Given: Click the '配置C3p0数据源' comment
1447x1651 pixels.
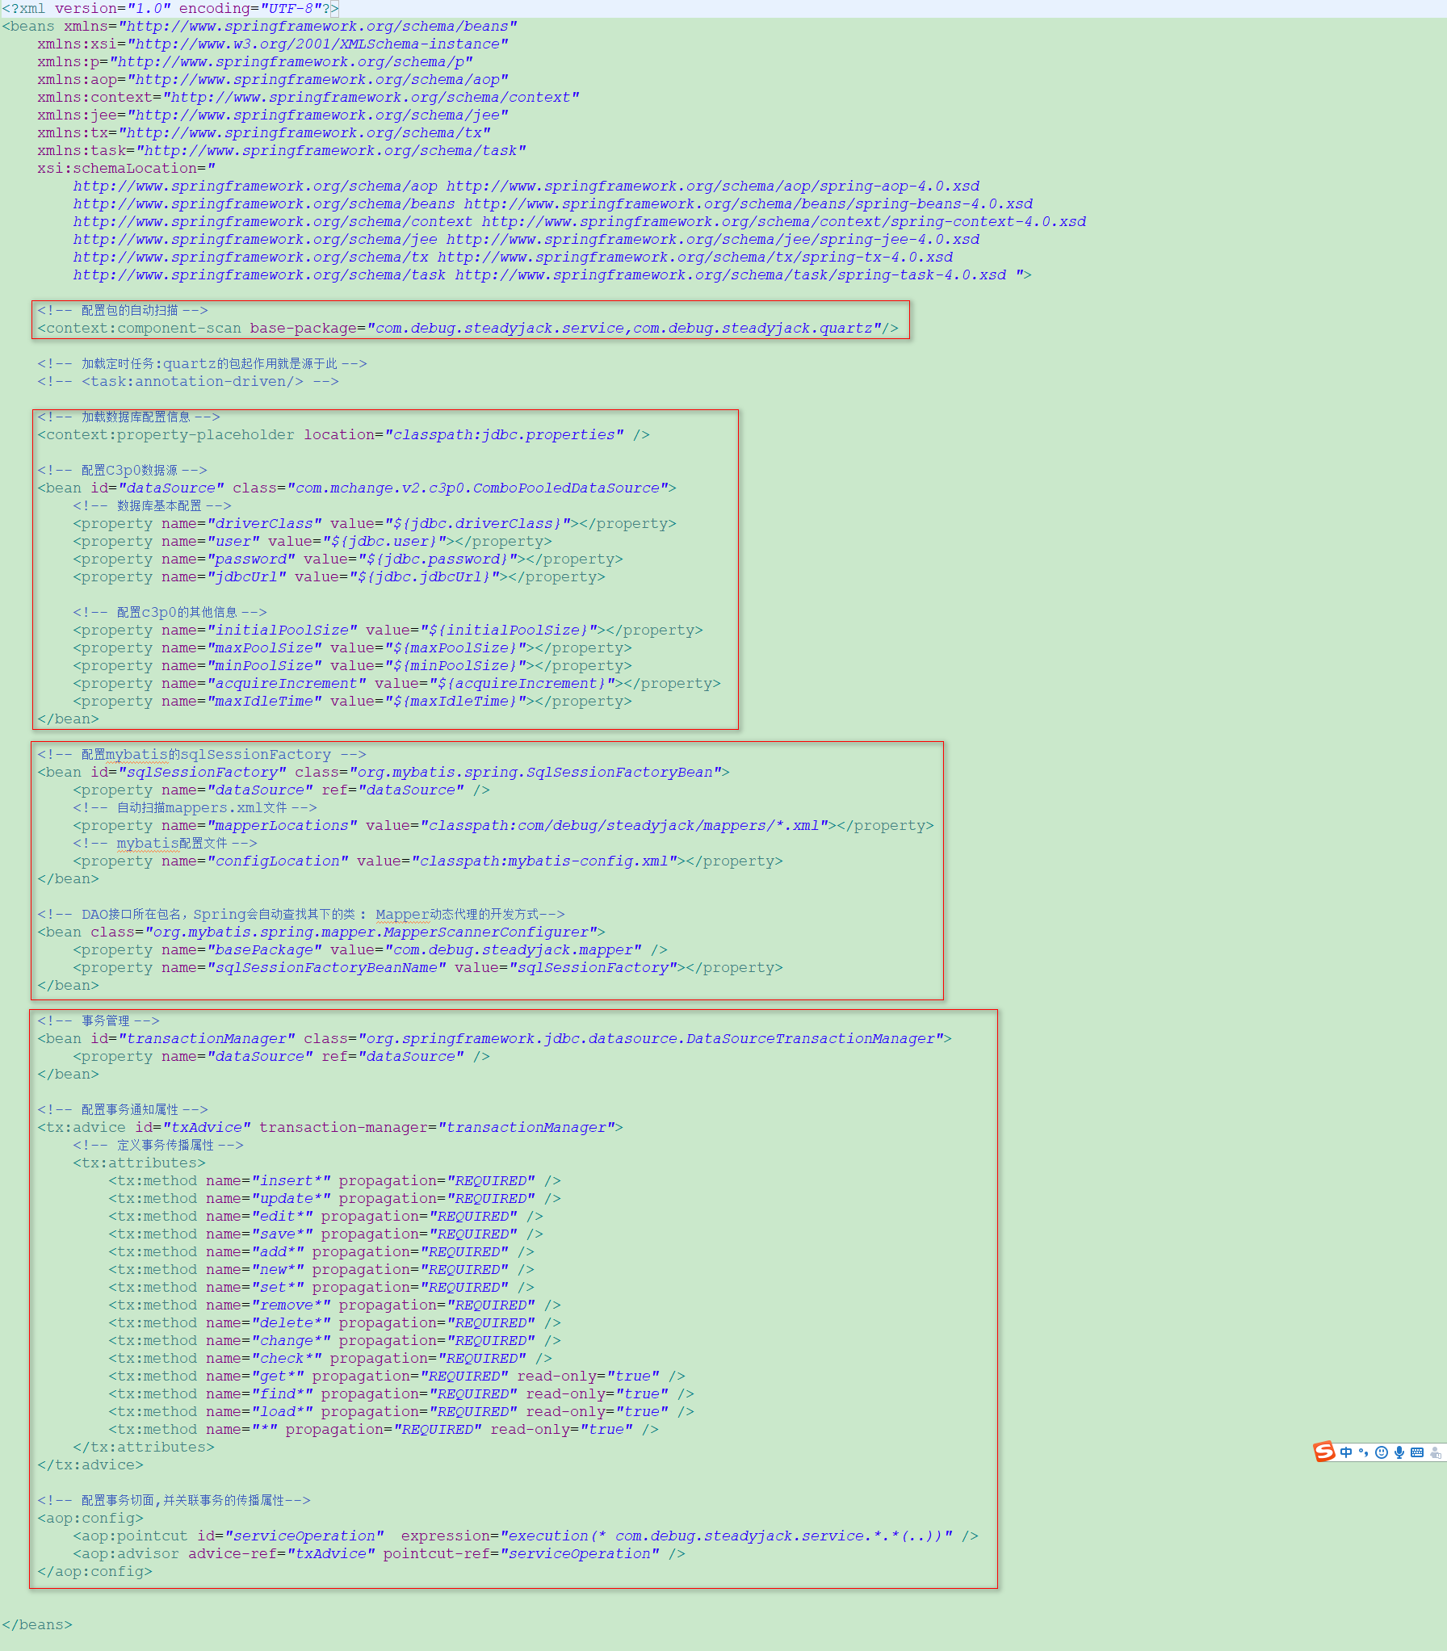Looking at the screenshot, I should click(123, 471).
